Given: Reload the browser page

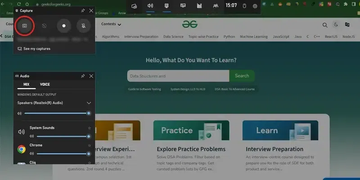Looking at the screenshot, I should pyautogui.click(x=19, y=4).
